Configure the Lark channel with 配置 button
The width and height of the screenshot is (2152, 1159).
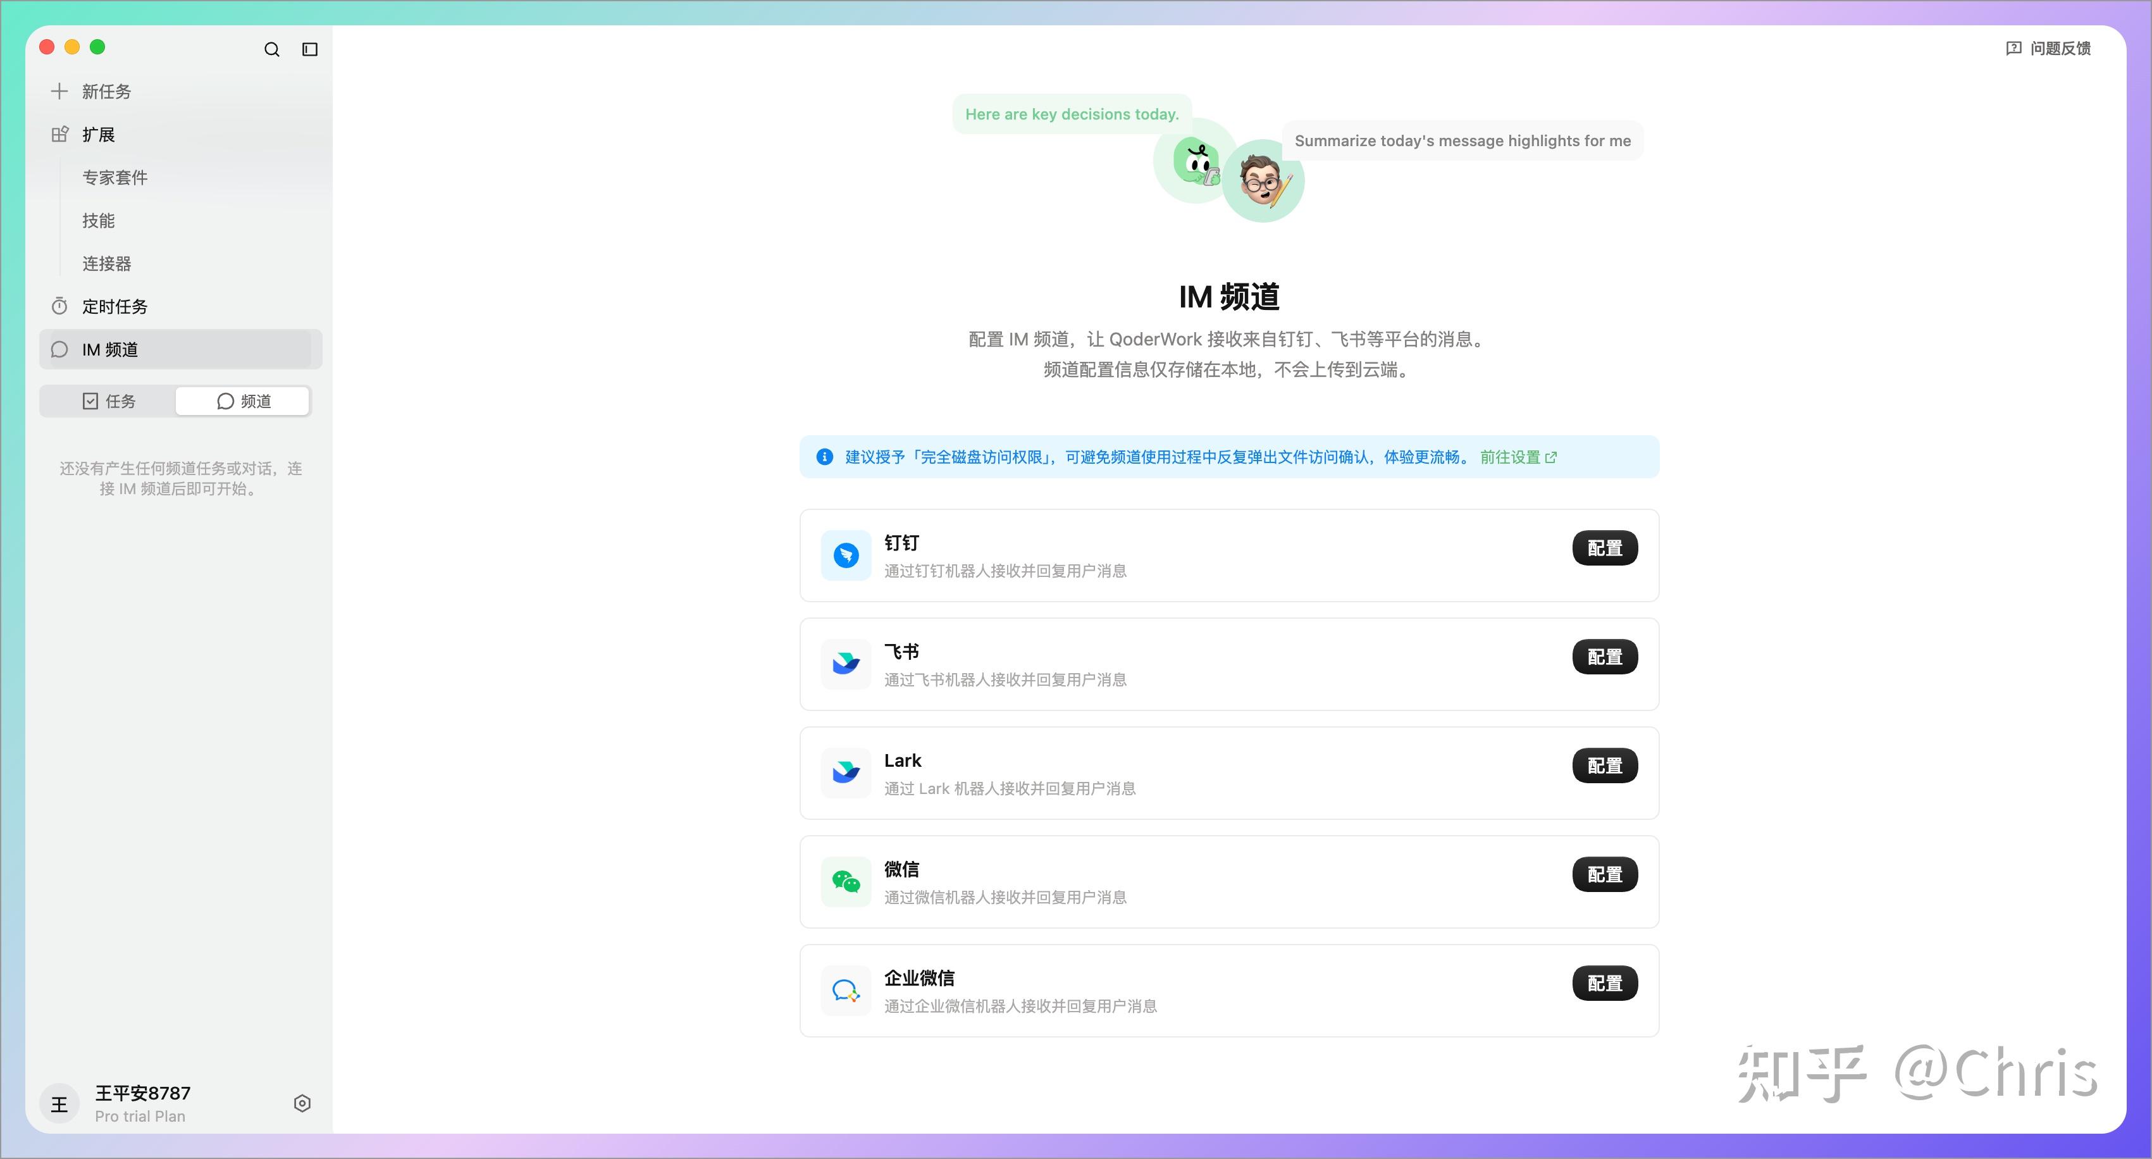click(x=1605, y=765)
